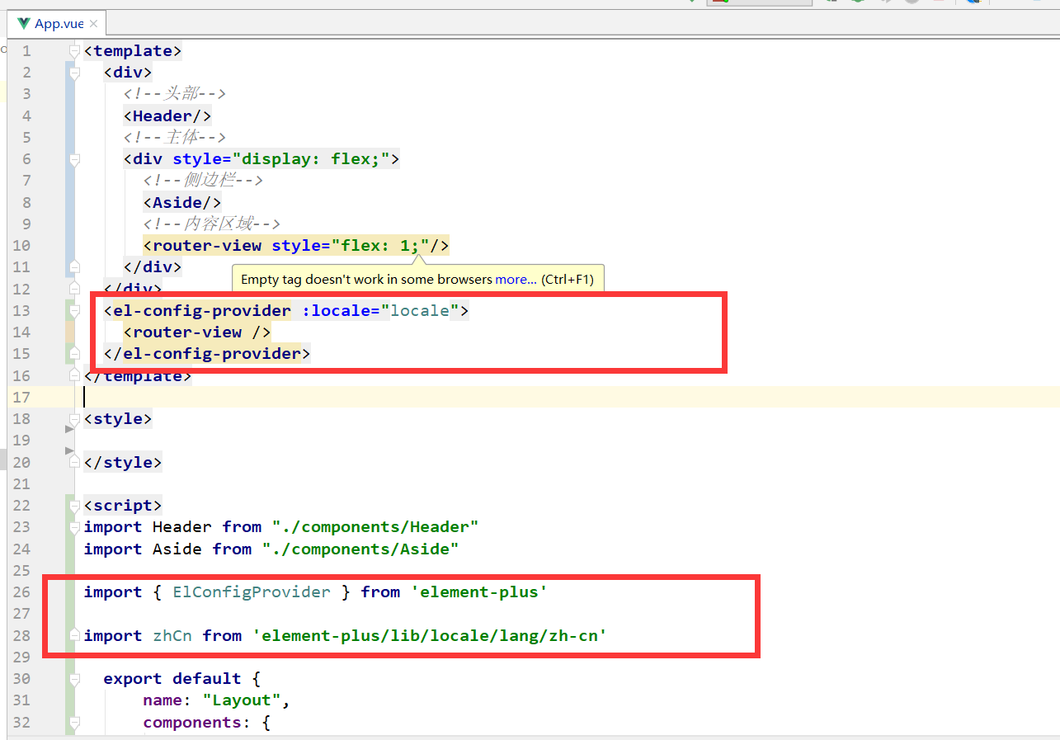The height and width of the screenshot is (740, 1060).
Task: Click the 侧边栏 comment on line 7
Action: 203,181
